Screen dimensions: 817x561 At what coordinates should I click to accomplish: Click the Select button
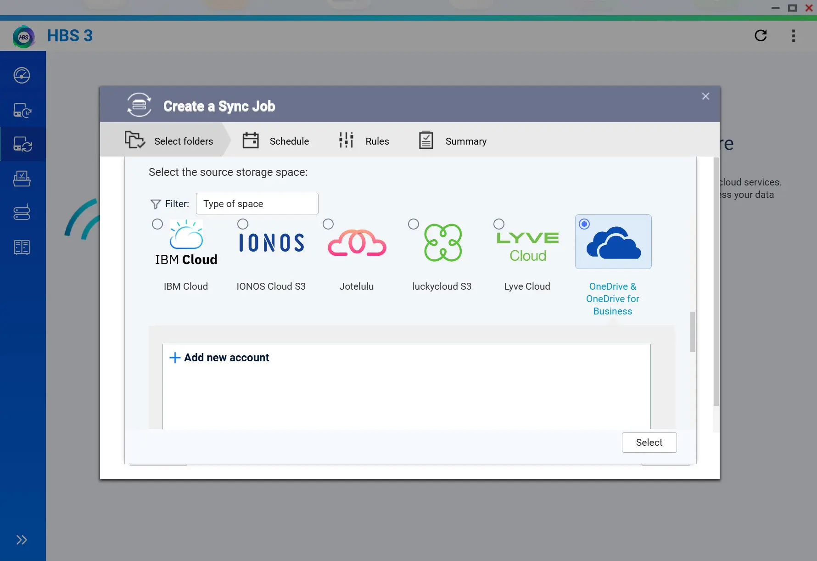click(x=649, y=443)
